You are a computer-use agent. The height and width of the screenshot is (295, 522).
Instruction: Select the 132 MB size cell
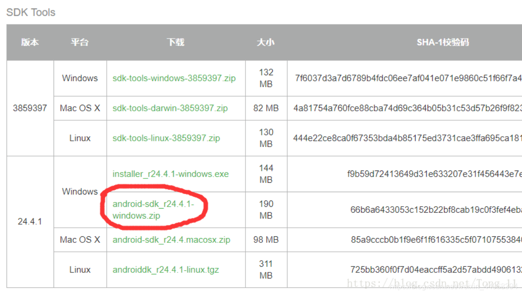(266, 78)
